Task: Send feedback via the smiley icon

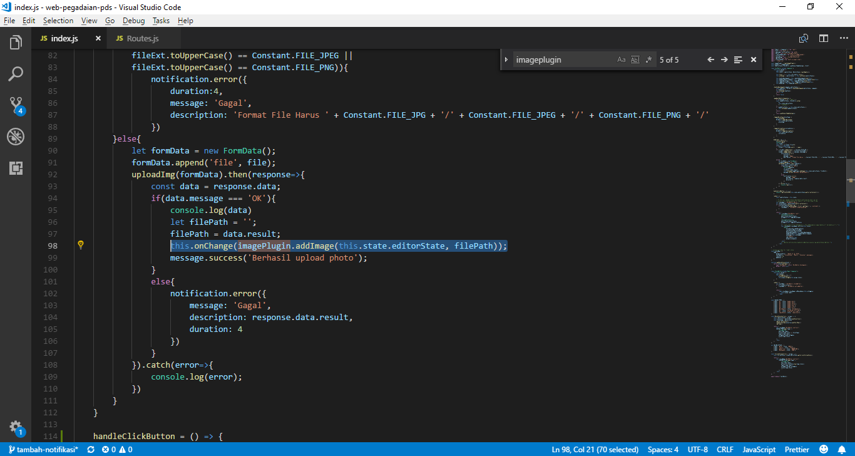Action: pyautogui.click(x=823, y=449)
